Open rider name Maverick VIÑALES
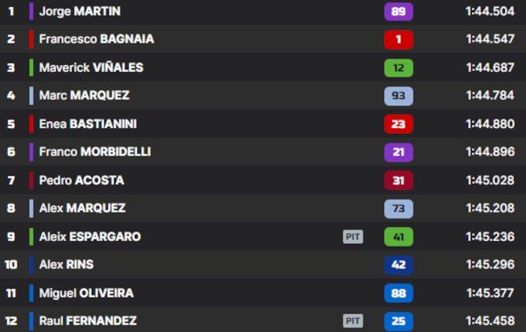The image size is (526, 332). click(91, 68)
